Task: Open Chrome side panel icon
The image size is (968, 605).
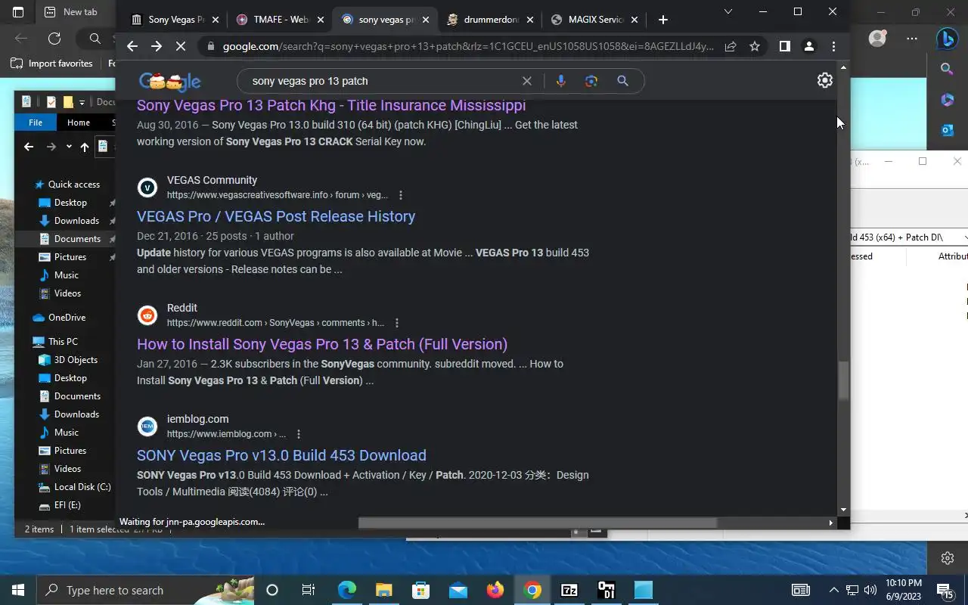Action: tap(785, 46)
